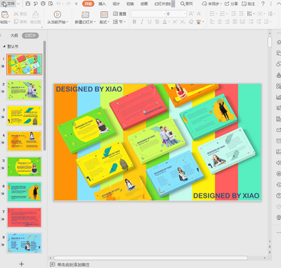The width and height of the screenshot is (281, 268).
Task: Open the 文件 (File) menu
Action: pos(8,4)
